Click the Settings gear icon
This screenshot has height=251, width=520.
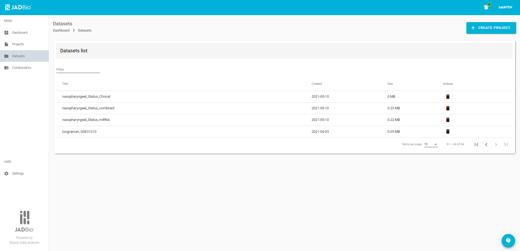point(6,174)
